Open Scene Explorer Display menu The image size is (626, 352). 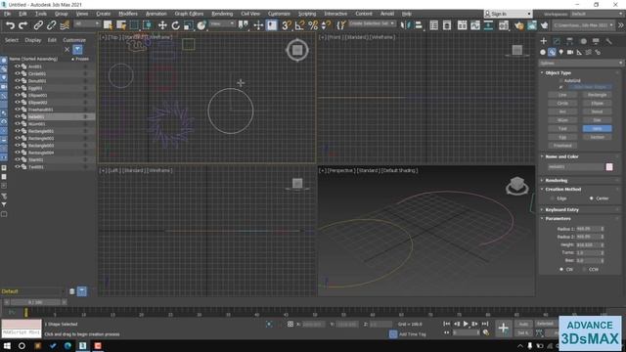point(32,40)
